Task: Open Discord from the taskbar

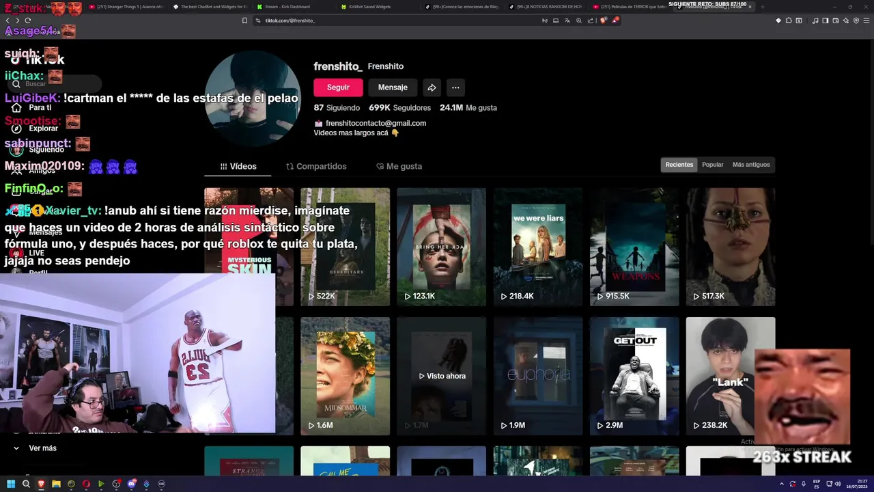Action: pos(132,484)
